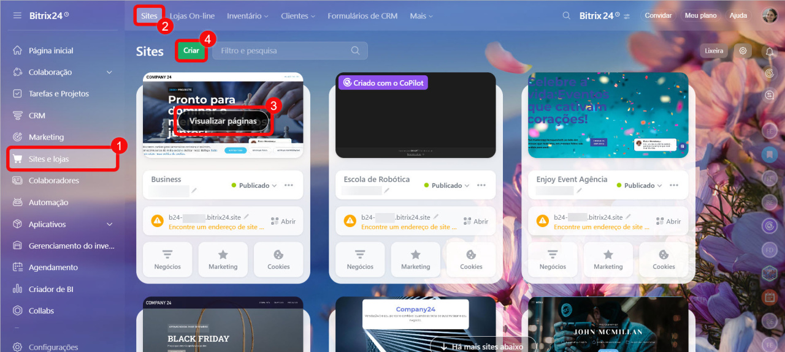Click Abrir for Escola de Robótica
The width and height of the screenshot is (785, 352).
pos(476,222)
